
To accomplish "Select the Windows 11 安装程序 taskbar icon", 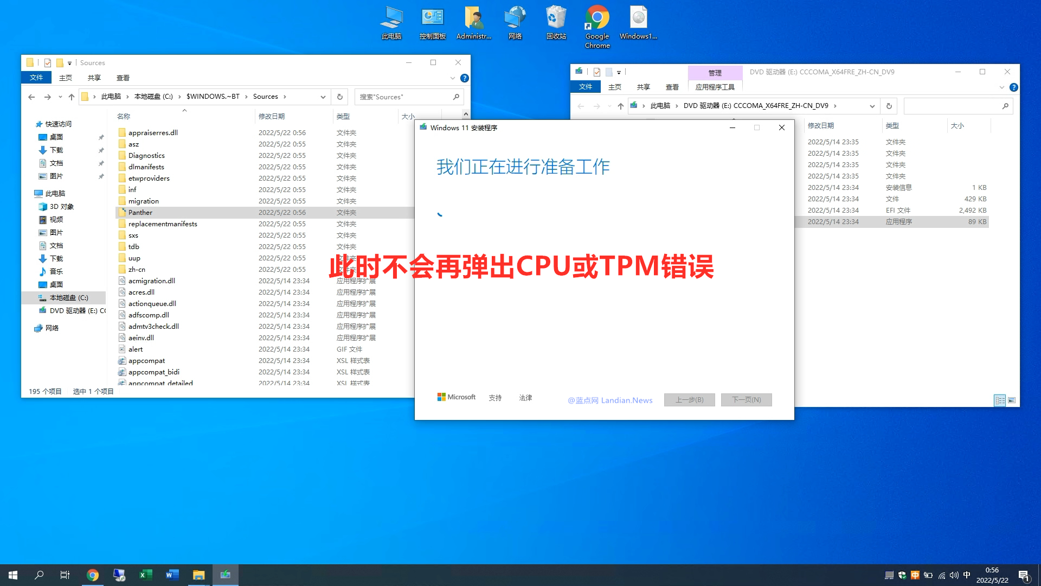I will click(x=225, y=575).
